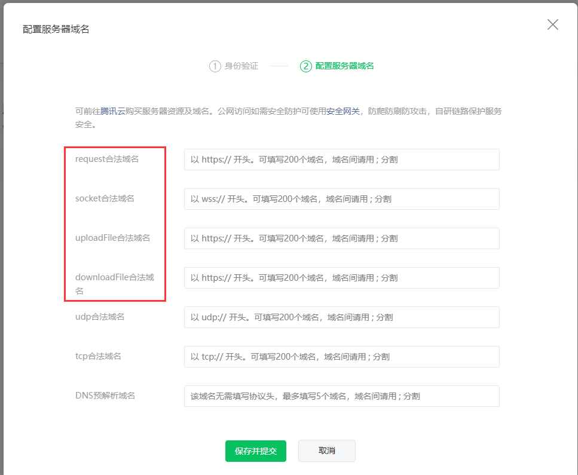The image size is (578, 475).
Task: Click the 配置服务器域名 dialog title
Action: (x=56, y=29)
